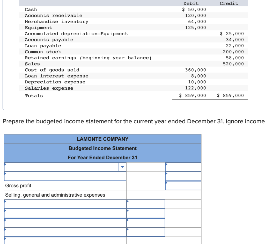265x244 pixels.
Task: Click the For Year Ended December 31 header
Action: click(x=102, y=157)
